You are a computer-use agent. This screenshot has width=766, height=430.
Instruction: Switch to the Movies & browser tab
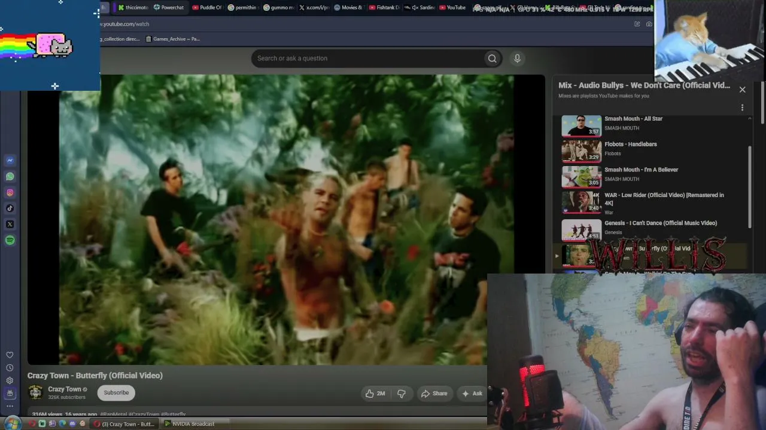click(x=349, y=8)
